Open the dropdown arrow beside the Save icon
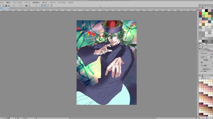Viewport: 213px width, 119px height. (11, 6)
